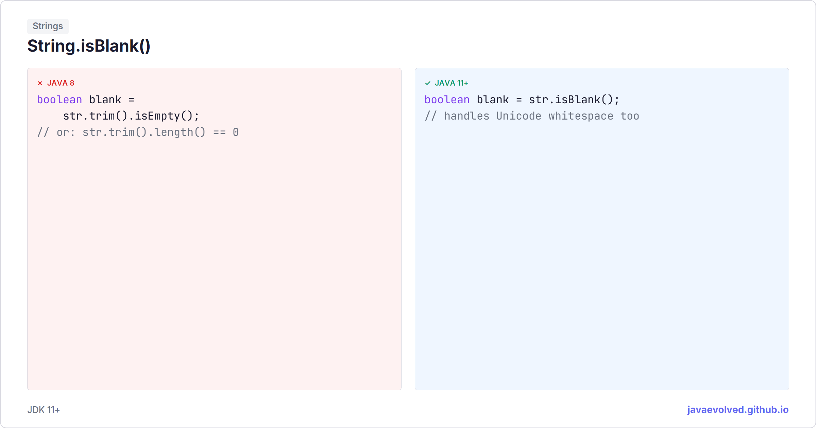Screen dimensions: 816x428
Task: Click the blank variable name in left code
Action: [105, 100]
